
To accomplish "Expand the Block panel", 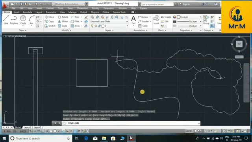I will (162, 30).
